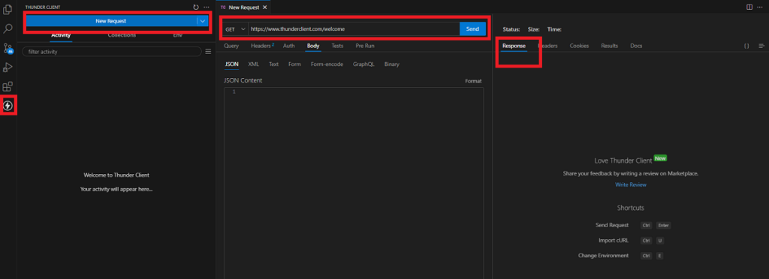Click the Size label
The width and height of the screenshot is (769, 279).
pos(534,29)
